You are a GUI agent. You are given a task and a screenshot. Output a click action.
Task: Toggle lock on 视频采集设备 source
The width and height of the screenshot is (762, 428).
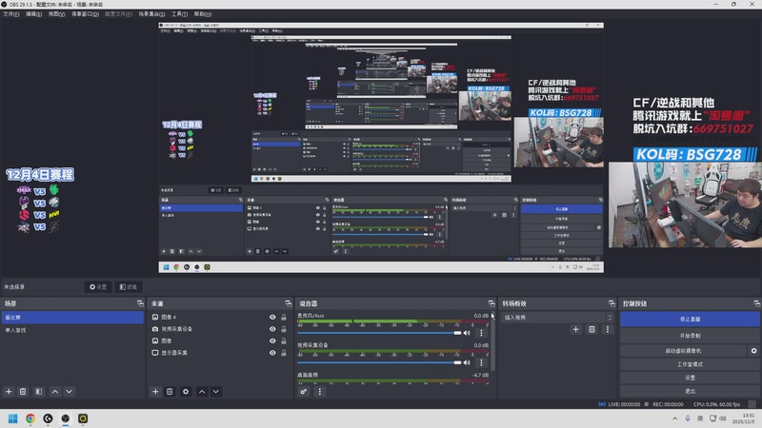[284, 329]
